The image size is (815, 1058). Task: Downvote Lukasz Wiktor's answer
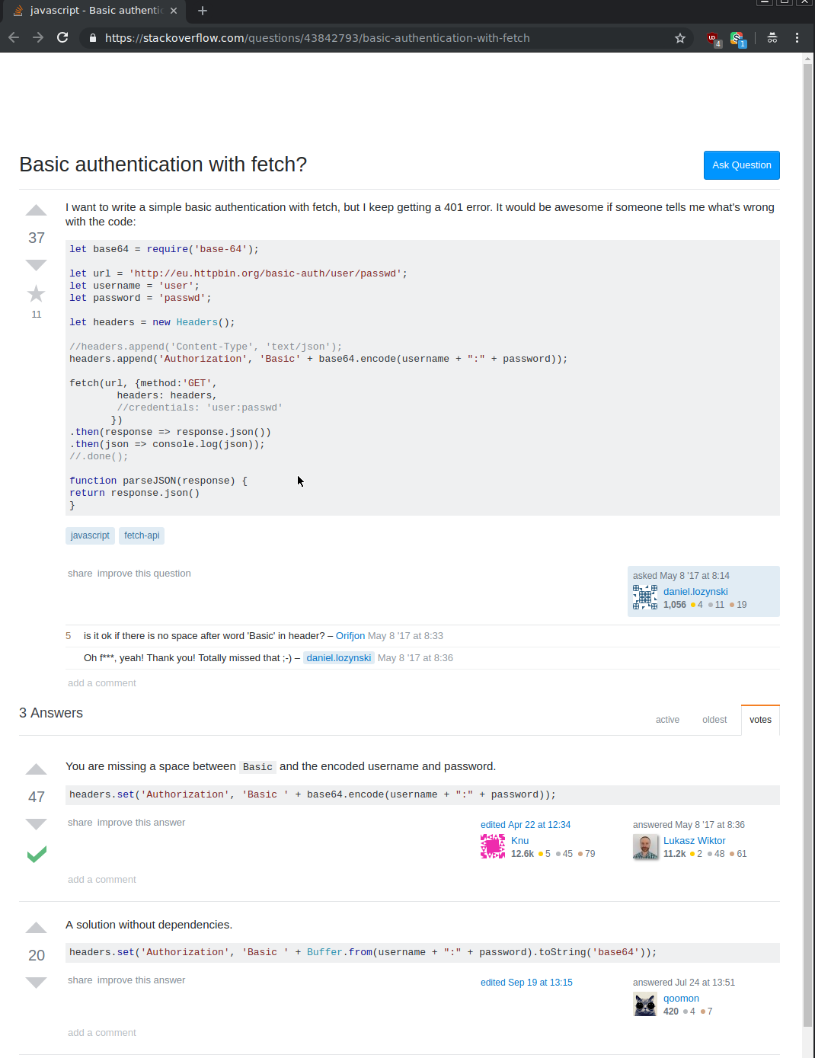(36, 824)
